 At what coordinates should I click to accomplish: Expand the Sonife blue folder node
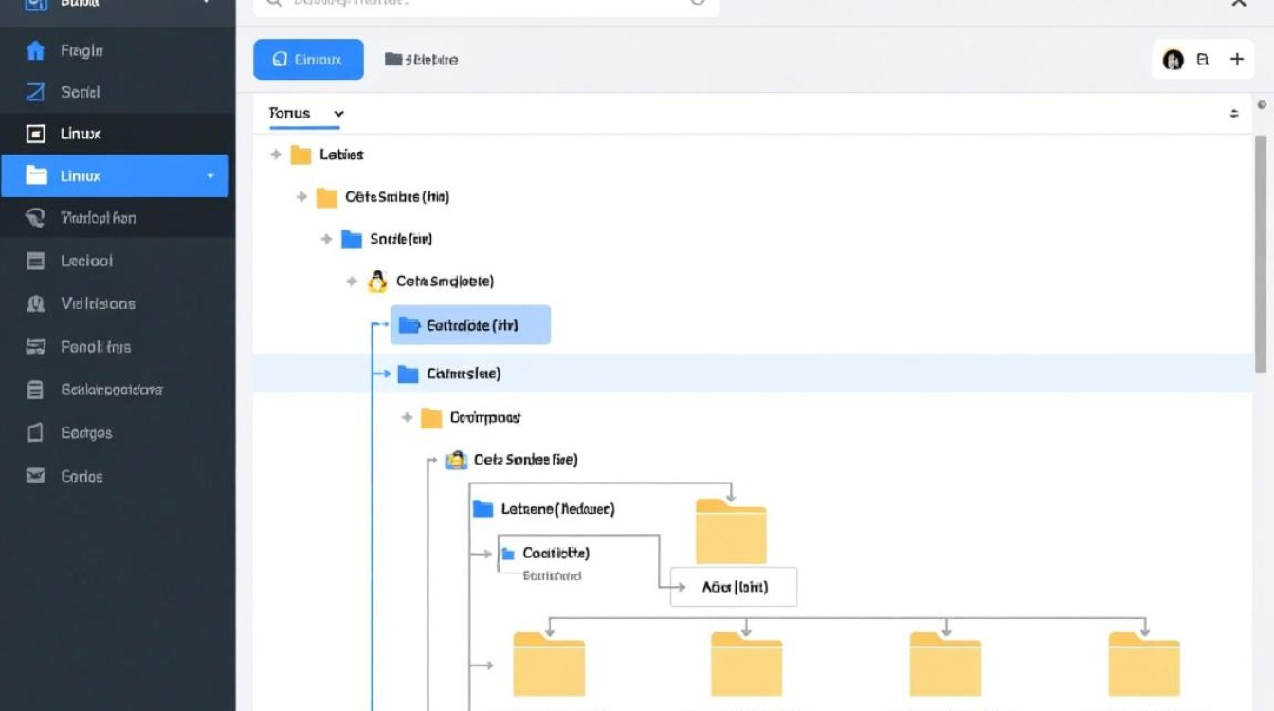pos(327,239)
